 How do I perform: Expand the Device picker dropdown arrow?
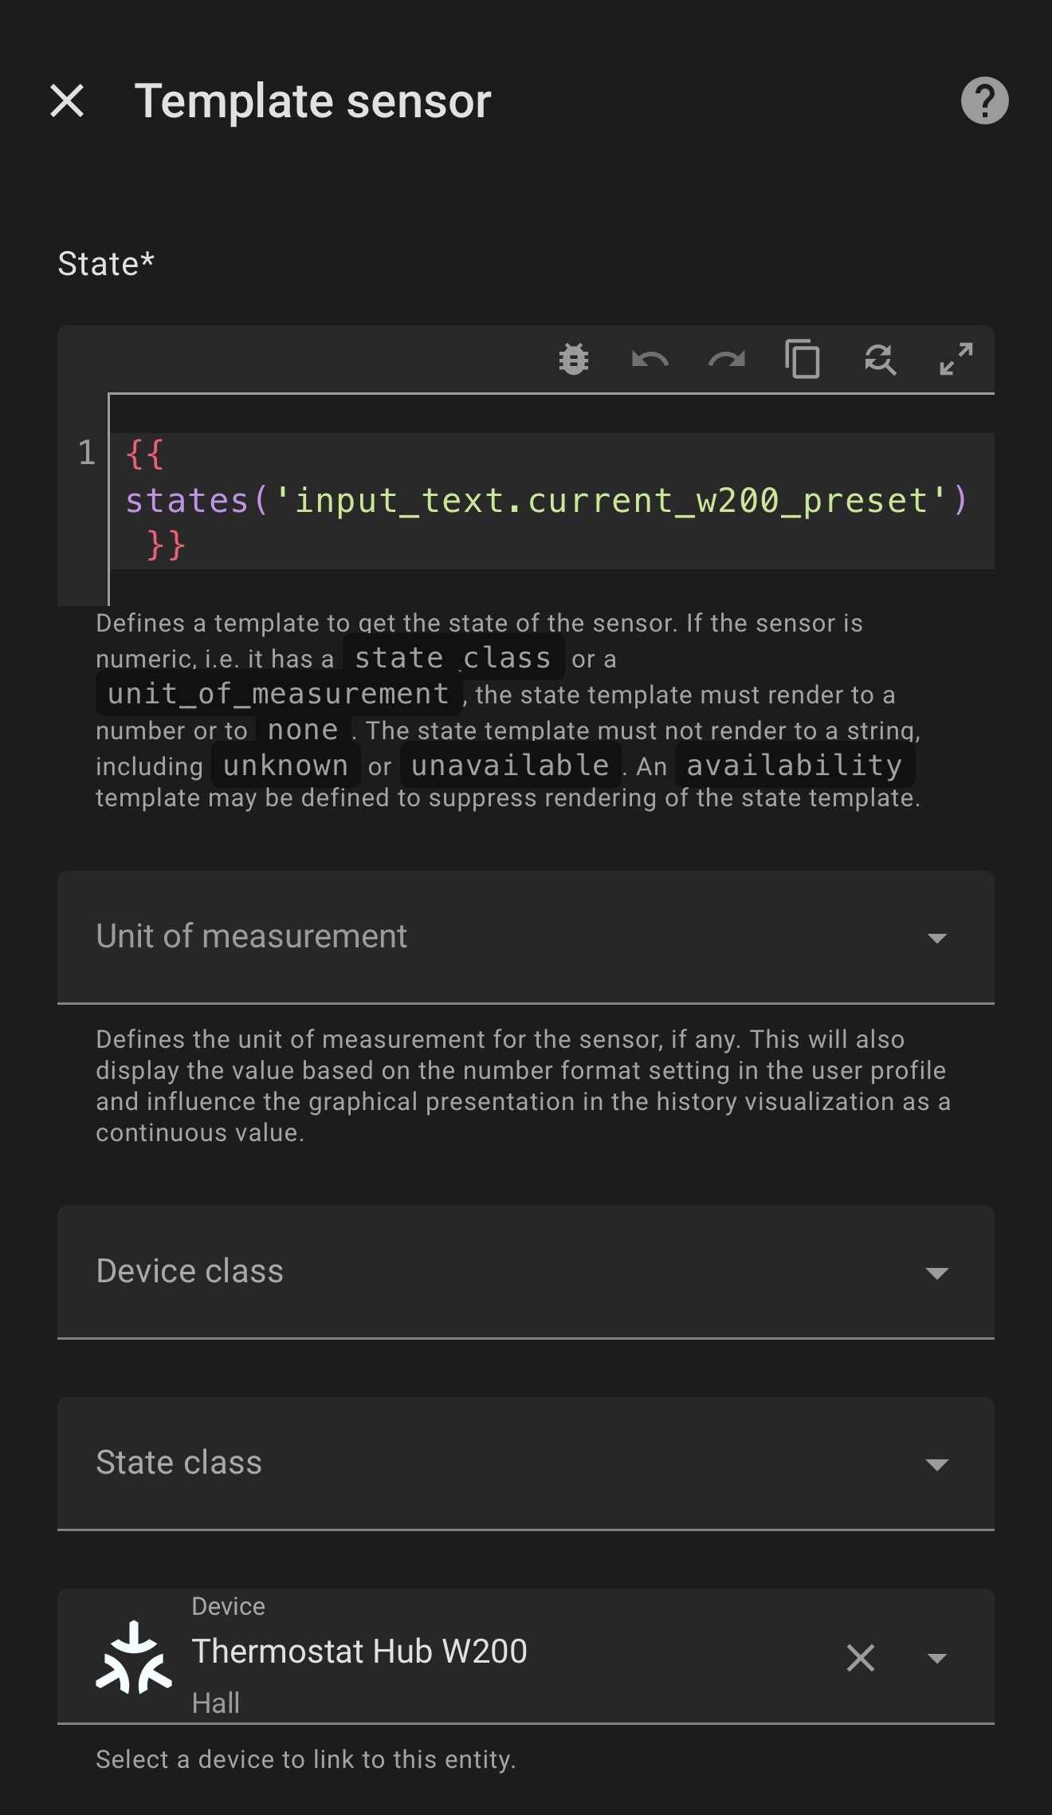[936, 1658]
